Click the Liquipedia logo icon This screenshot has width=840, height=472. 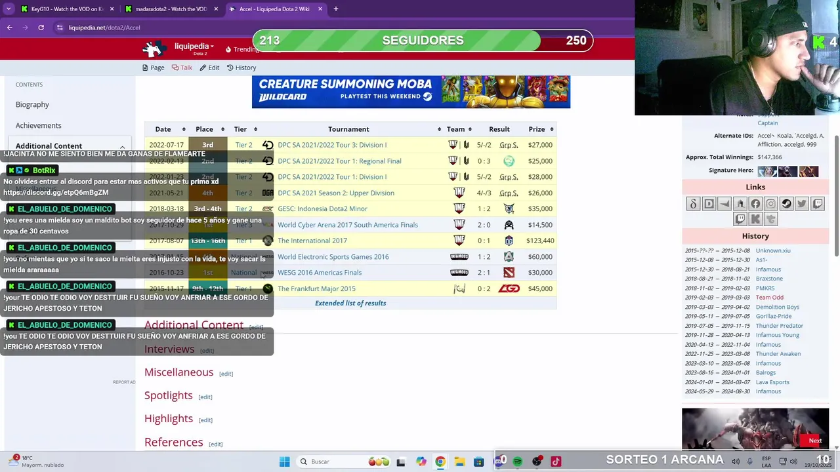pyautogui.click(x=154, y=49)
